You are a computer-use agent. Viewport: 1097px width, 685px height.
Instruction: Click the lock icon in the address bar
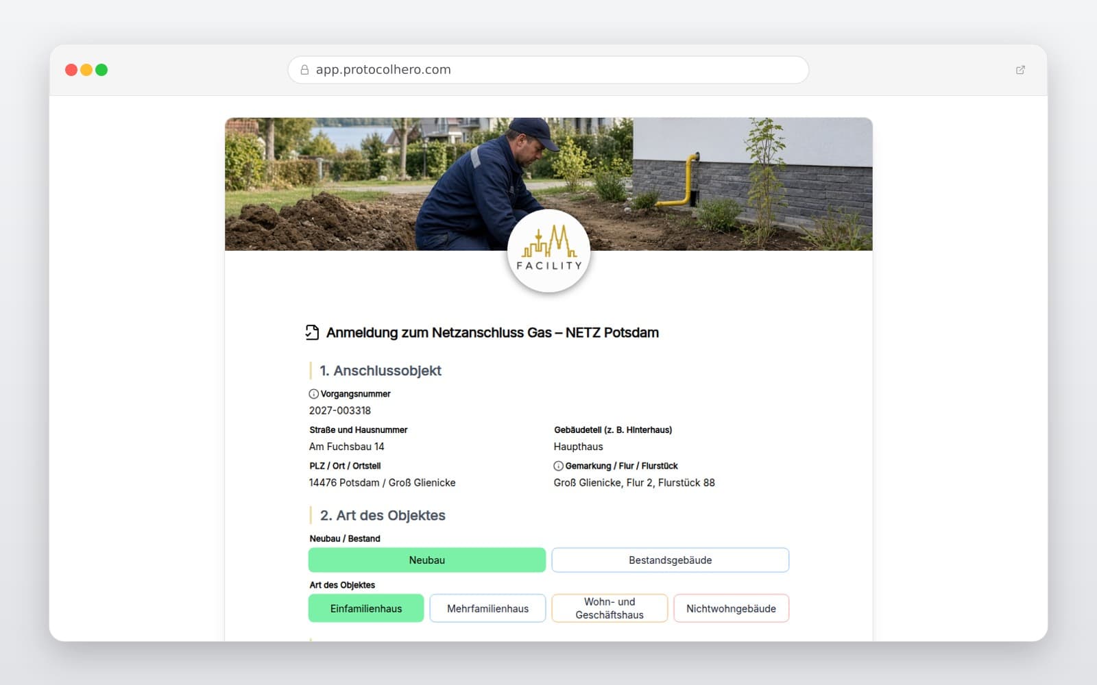pos(304,70)
